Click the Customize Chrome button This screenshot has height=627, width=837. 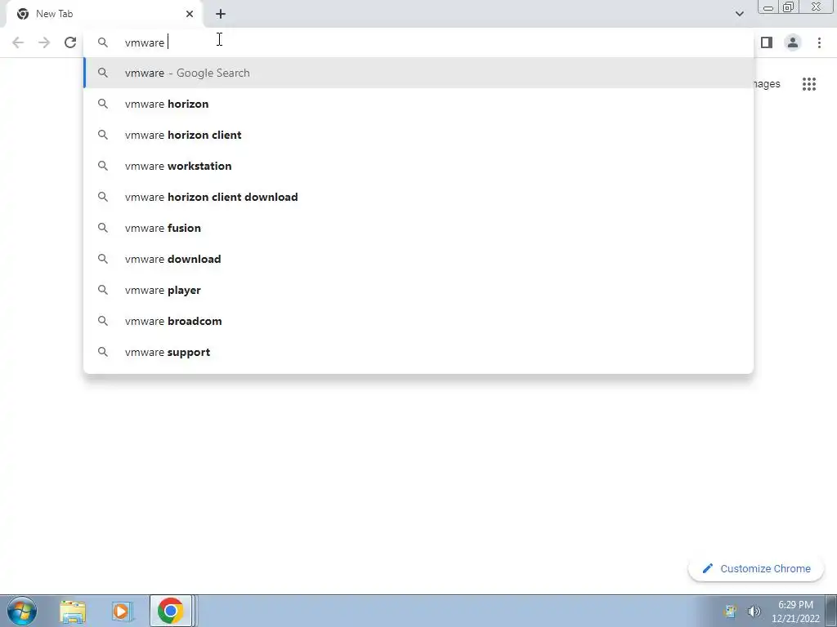pos(756,569)
